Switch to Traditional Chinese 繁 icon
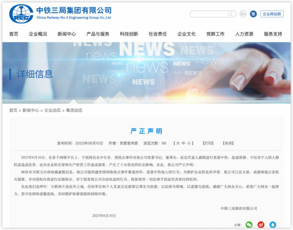Image resolution: width=293 pixels, height=230 pixels. point(253,14)
